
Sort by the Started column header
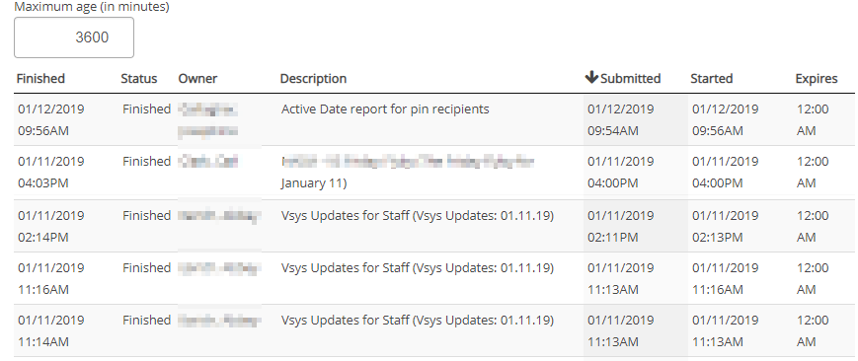(711, 78)
